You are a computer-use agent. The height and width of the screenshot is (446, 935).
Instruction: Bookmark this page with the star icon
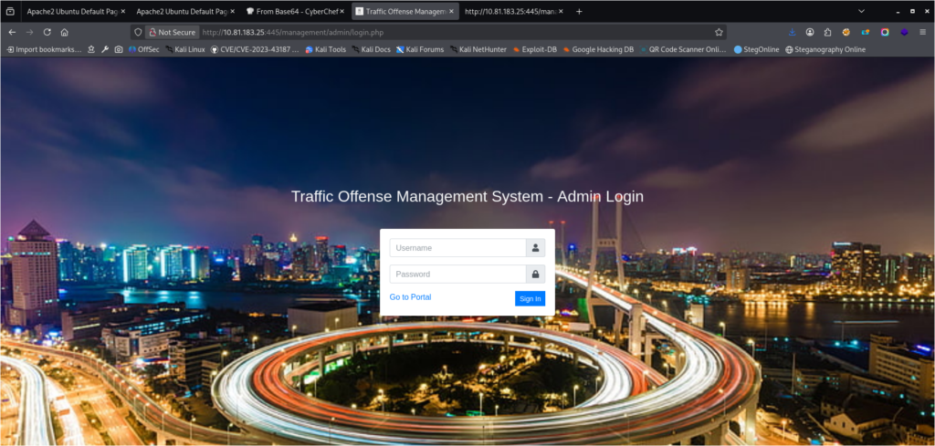point(719,32)
